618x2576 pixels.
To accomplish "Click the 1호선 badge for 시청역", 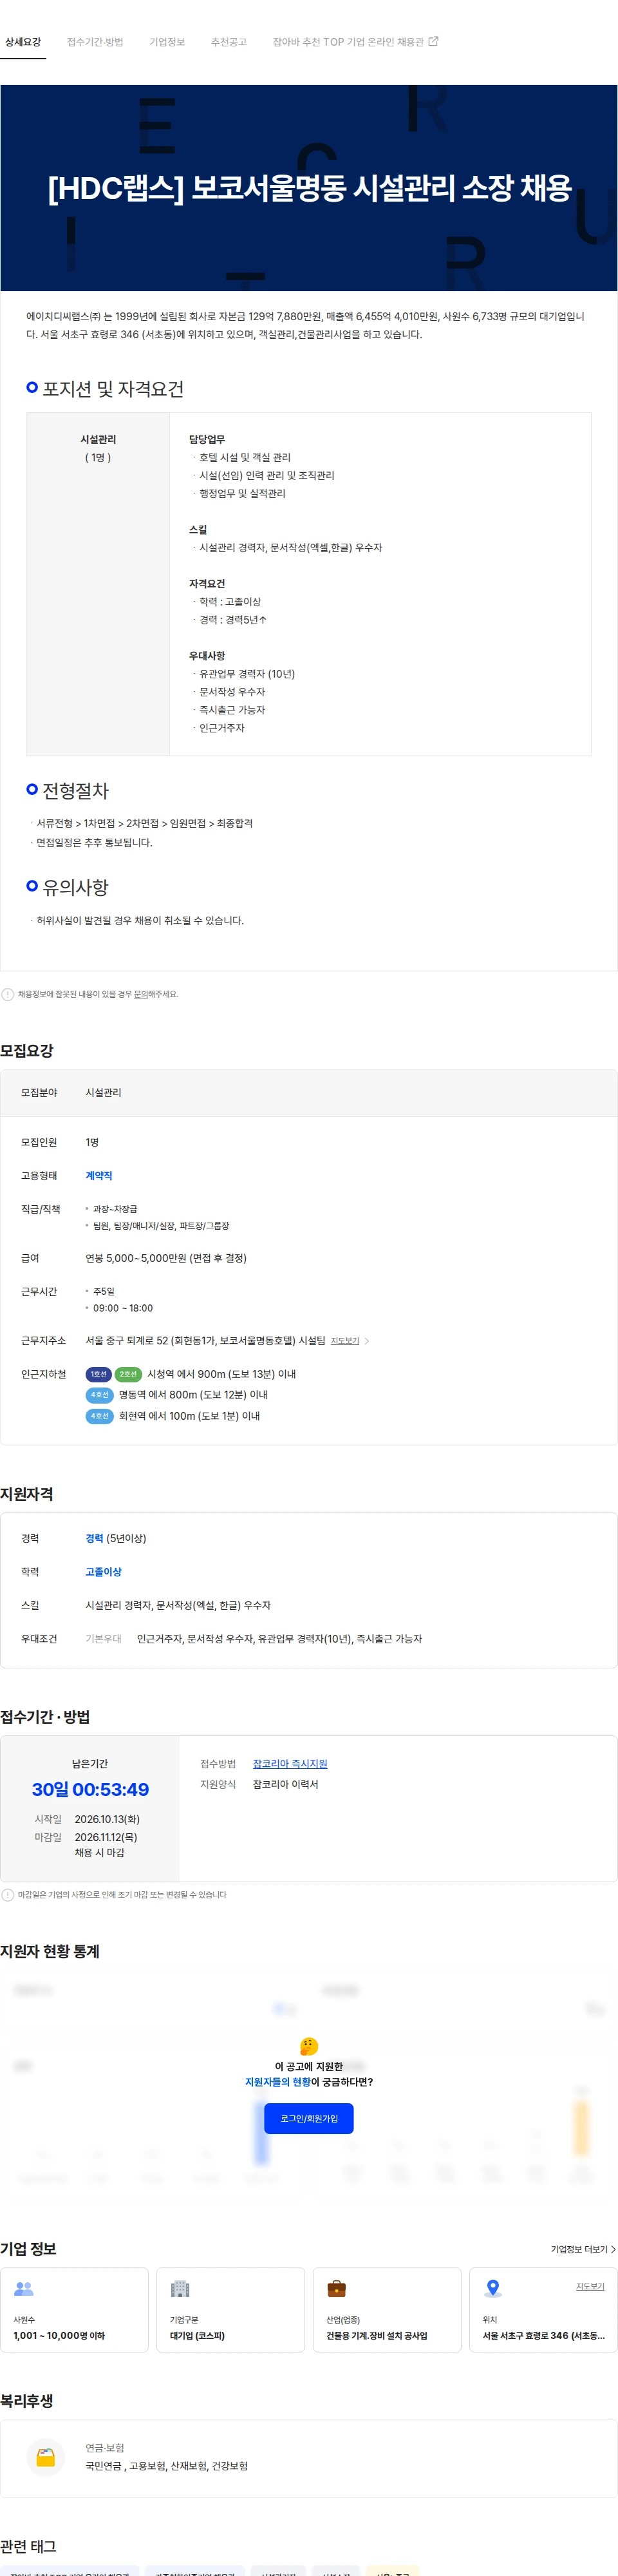I will [99, 1374].
